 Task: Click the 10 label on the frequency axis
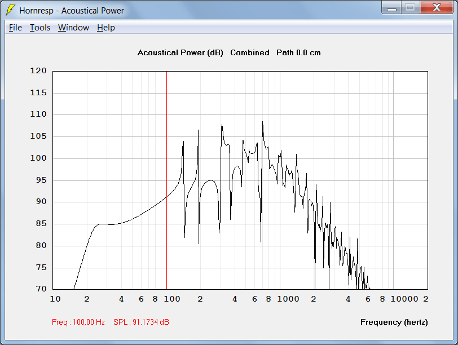(55, 299)
